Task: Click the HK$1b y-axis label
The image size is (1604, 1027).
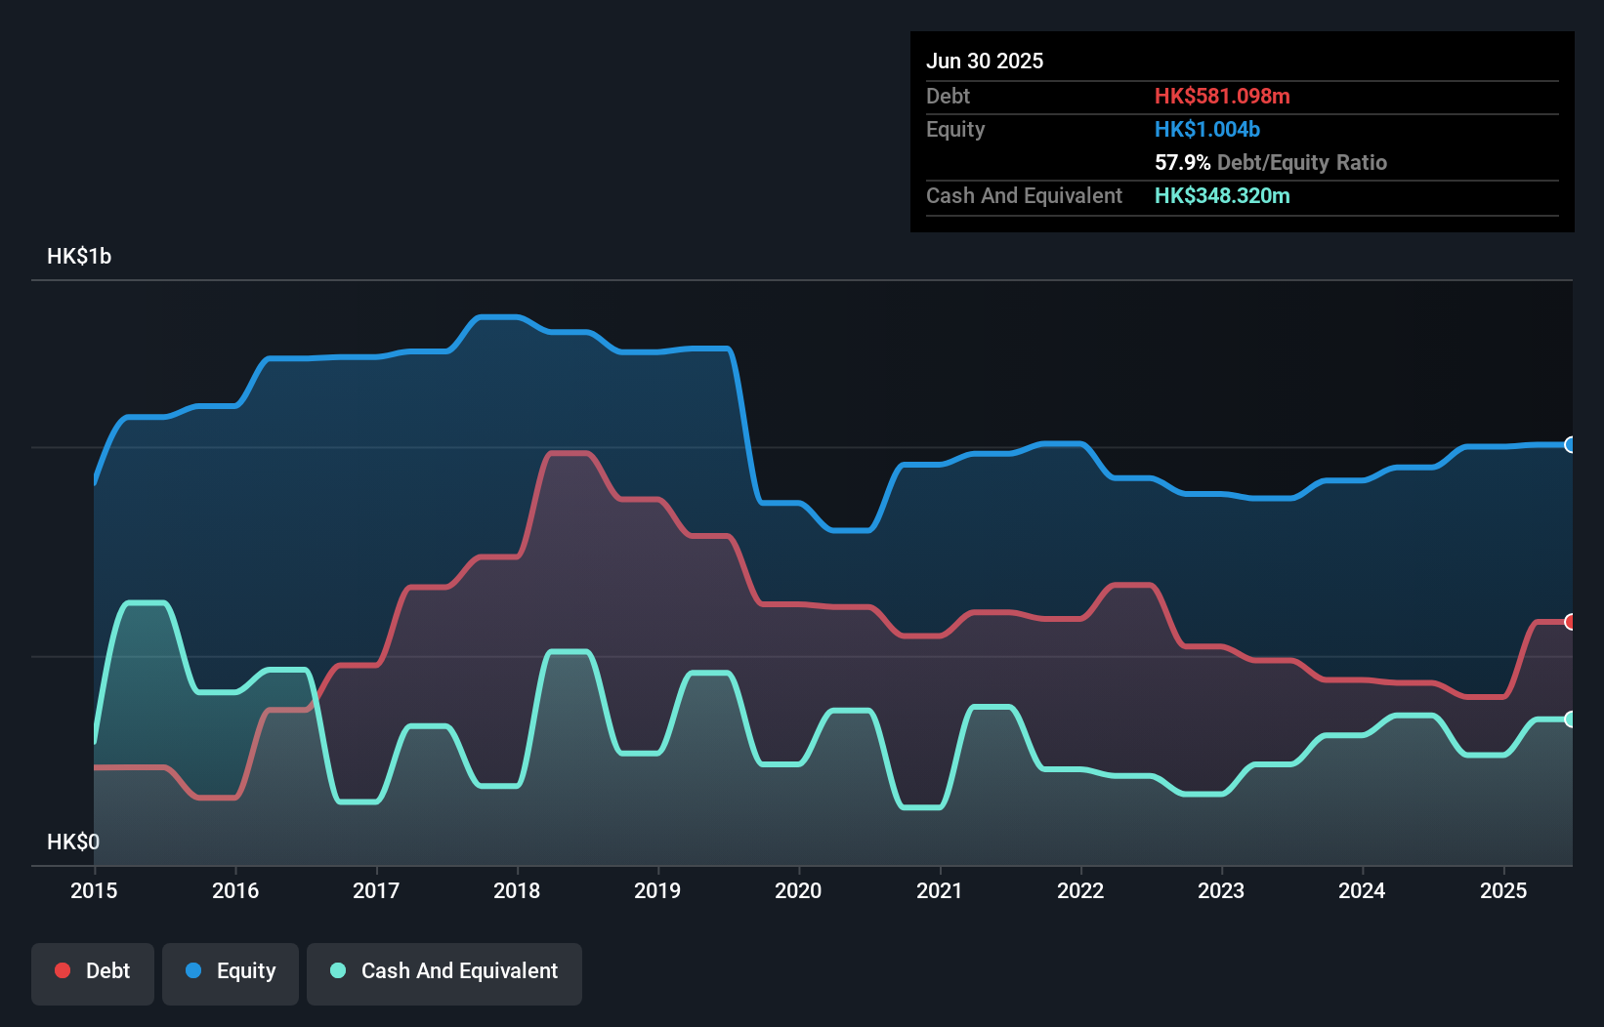Action: pyautogui.click(x=79, y=256)
